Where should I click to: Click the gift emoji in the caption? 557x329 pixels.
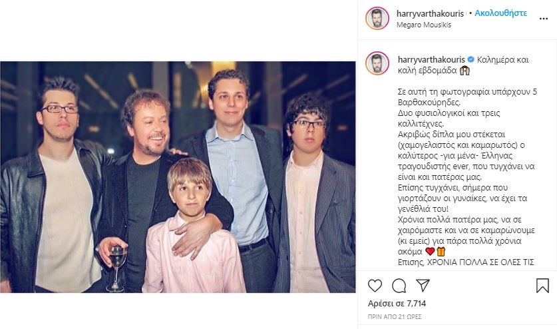pos(440,251)
